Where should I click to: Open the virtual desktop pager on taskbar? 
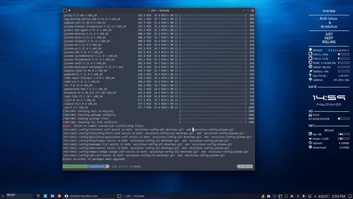coord(19,196)
